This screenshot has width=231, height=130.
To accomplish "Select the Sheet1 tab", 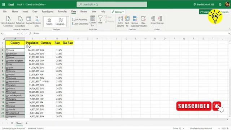I will coord(19,123).
